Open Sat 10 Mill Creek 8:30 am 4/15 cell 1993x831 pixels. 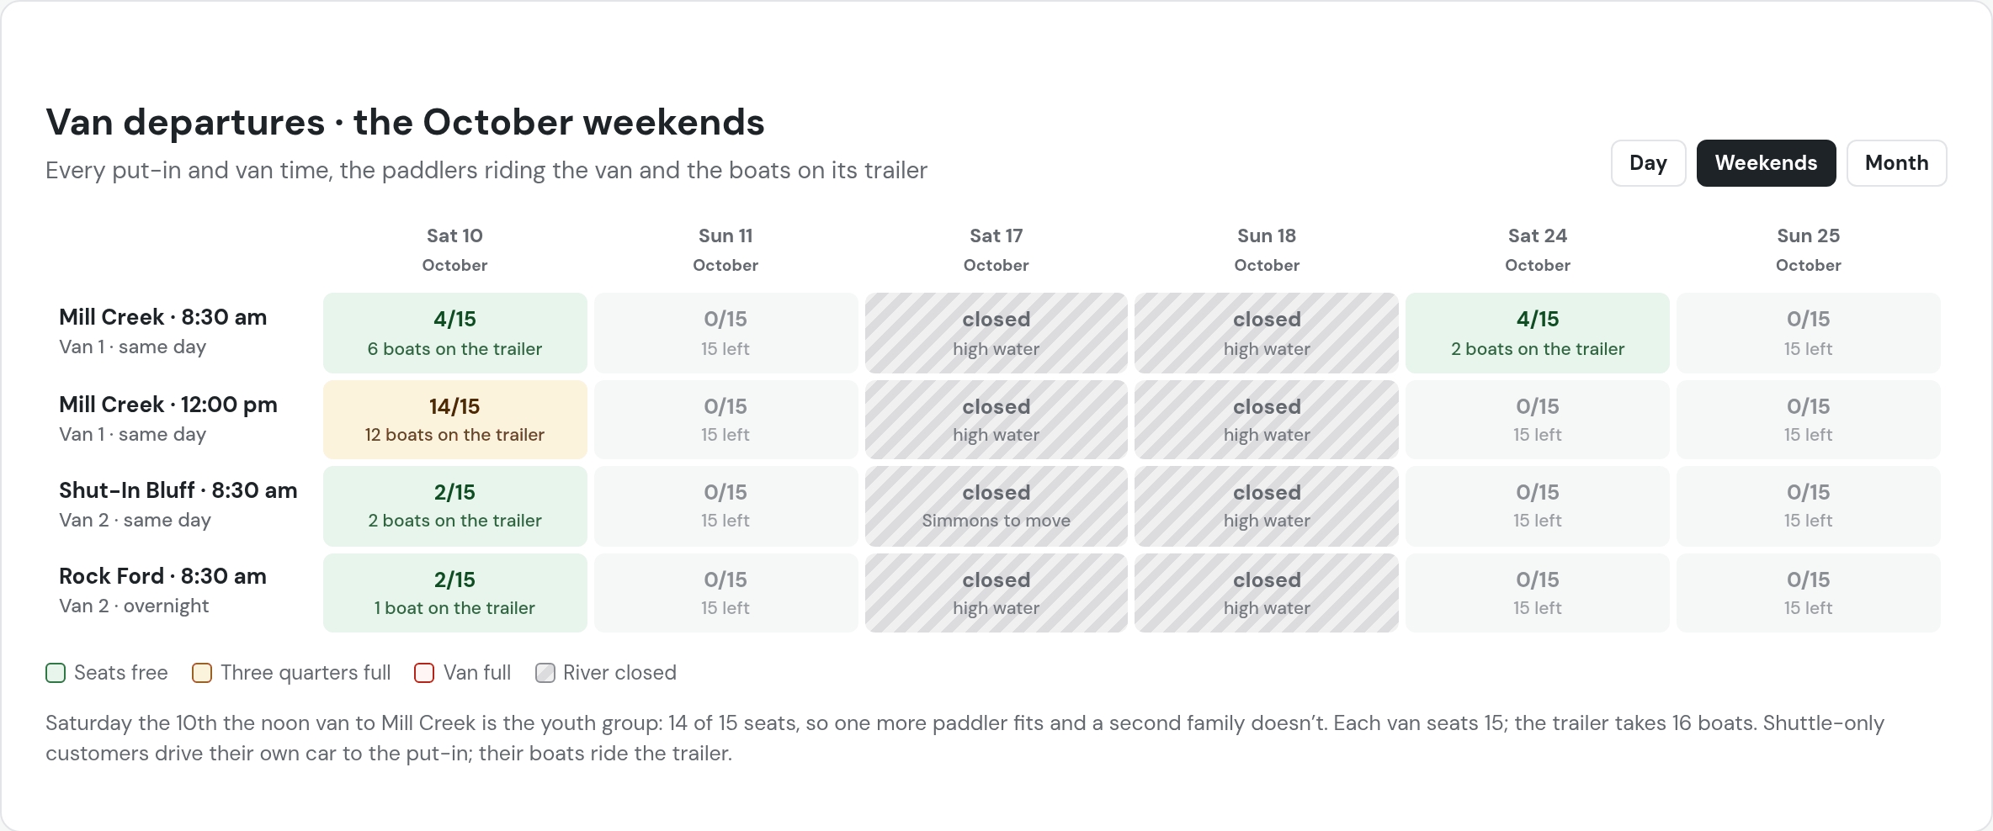click(454, 333)
